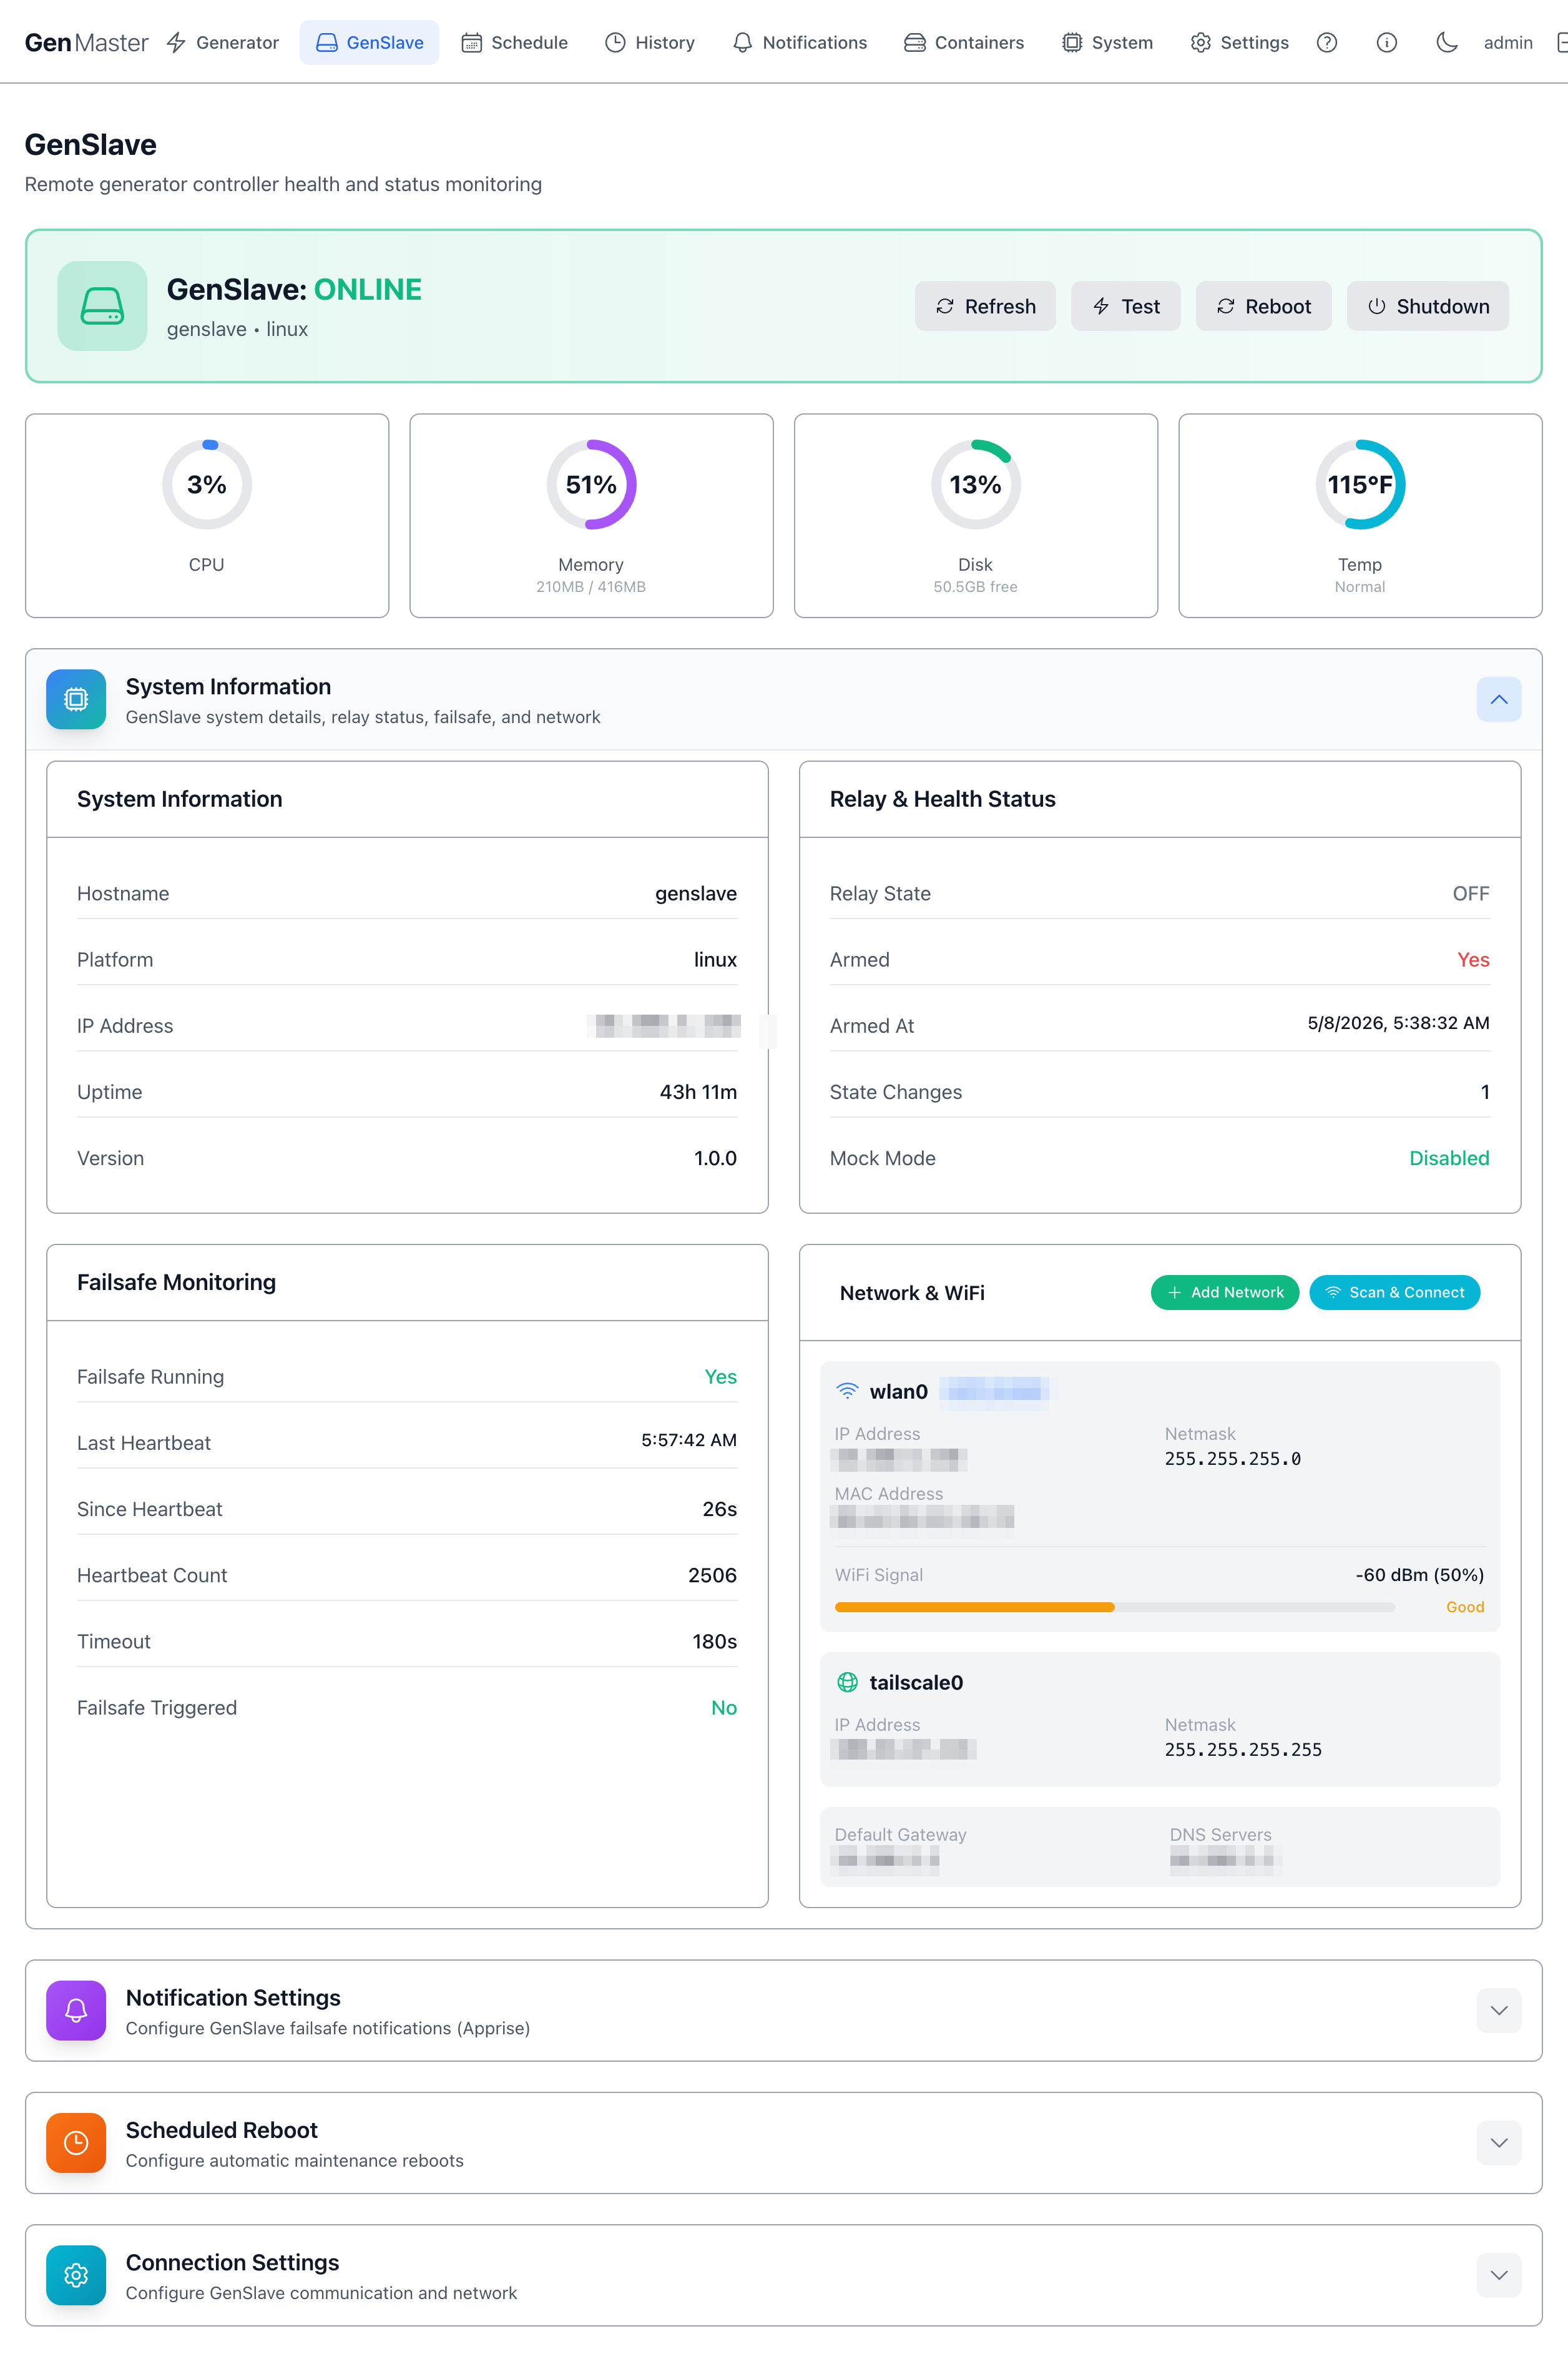Expand the Scheduled Reboot section
The width and height of the screenshot is (1568, 2364).
[1498, 2142]
